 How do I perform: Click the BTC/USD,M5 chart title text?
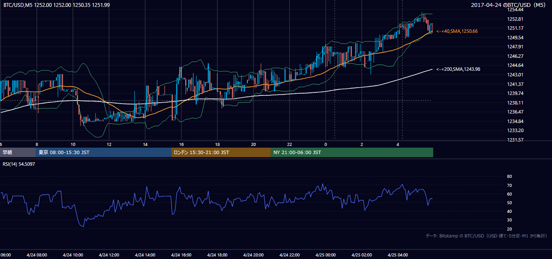(57, 4)
